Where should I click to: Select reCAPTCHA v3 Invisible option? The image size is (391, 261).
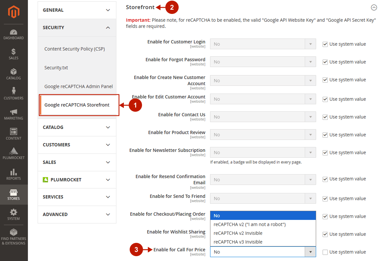coord(263,242)
